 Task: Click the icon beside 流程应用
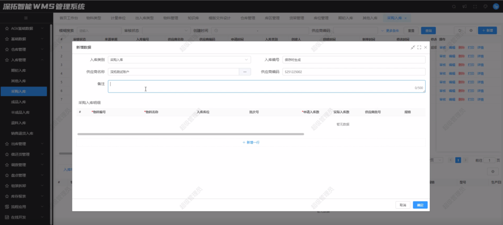pos(7,207)
